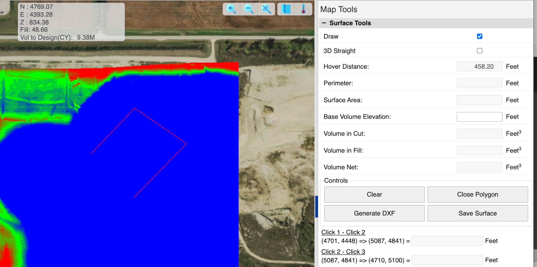The height and width of the screenshot is (267, 537).
Task: Click the Surface Area value field
Action: [480, 100]
